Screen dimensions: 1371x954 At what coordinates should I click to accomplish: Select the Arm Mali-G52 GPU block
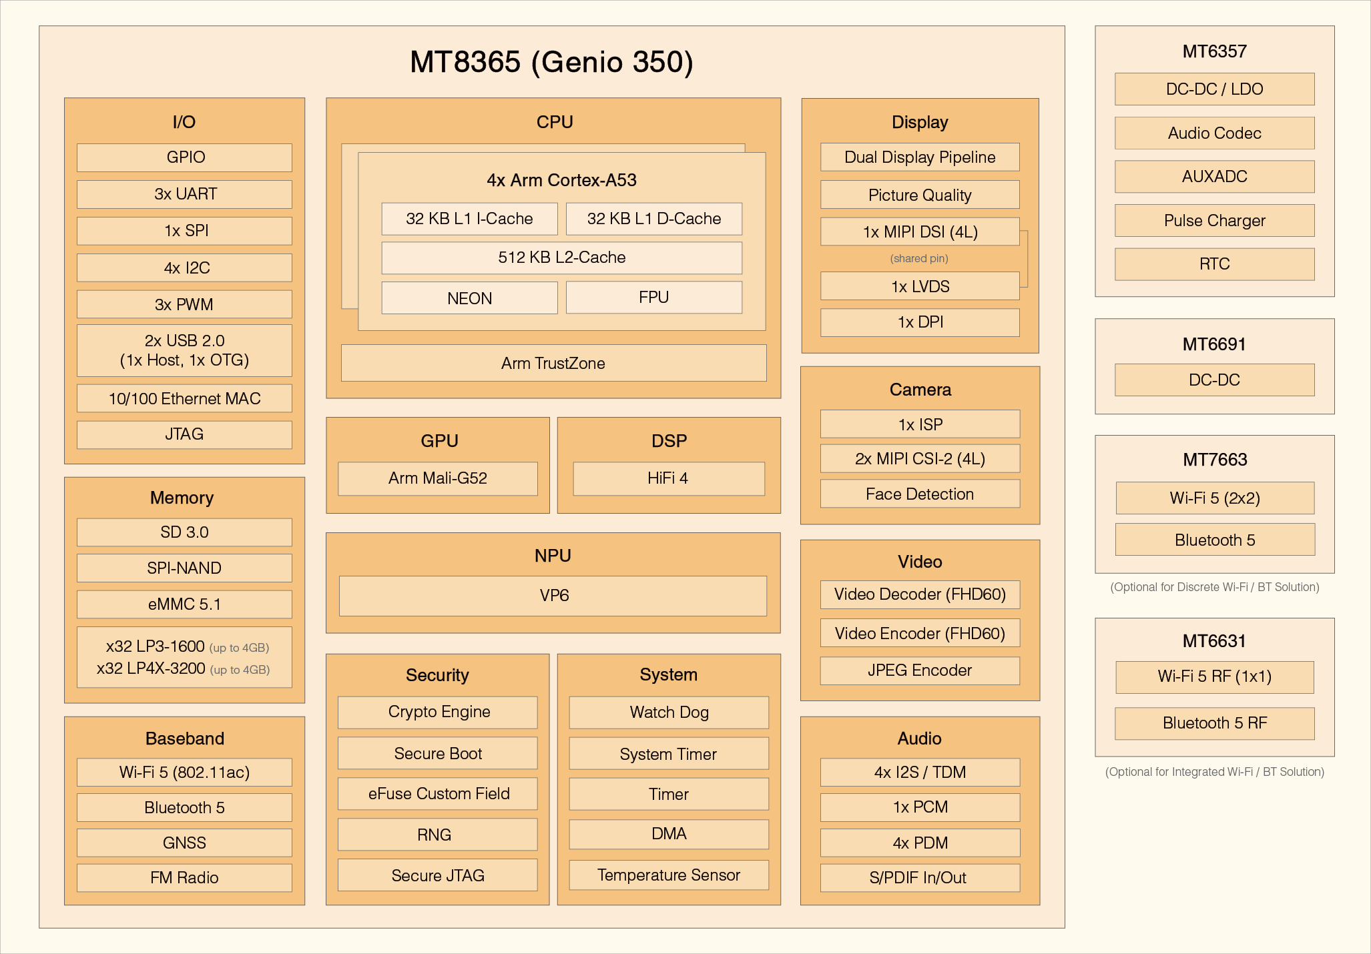437,478
